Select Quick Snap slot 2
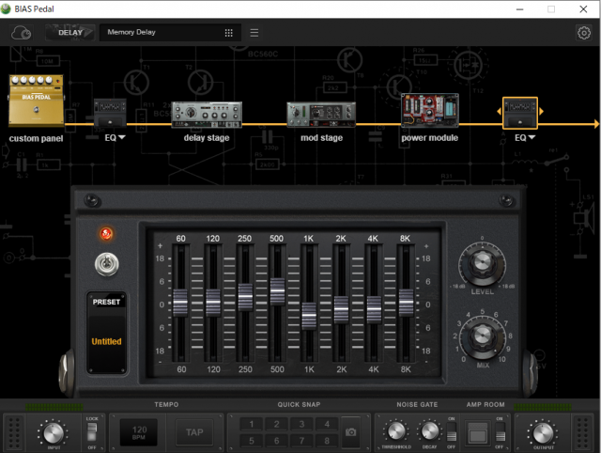The height and width of the screenshot is (453, 601). [x=277, y=424]
